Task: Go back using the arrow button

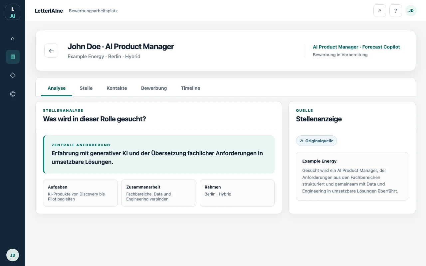Action: (x=51, y=51)
